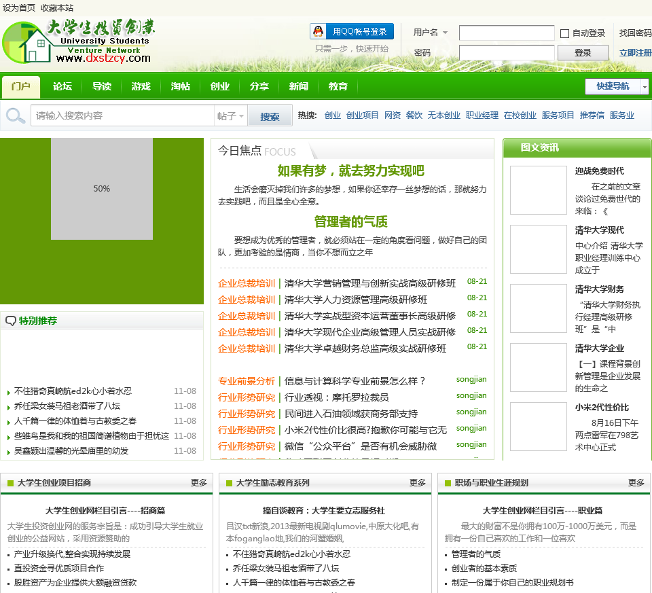Screen dimensions: 652x593
Task: Click the QQ penguin login icon
Action: [x=319, y=31]
